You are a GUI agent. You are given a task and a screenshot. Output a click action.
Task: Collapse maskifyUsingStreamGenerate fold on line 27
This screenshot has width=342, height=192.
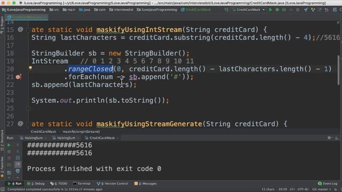[x=28, y=124]
